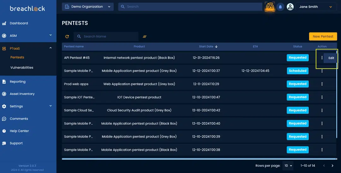Open action menu for Sample Cloud Security row

[322, 110]
